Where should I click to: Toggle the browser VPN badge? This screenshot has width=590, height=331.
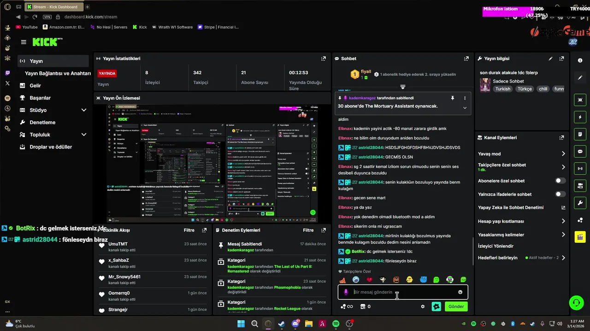point(47,17)
